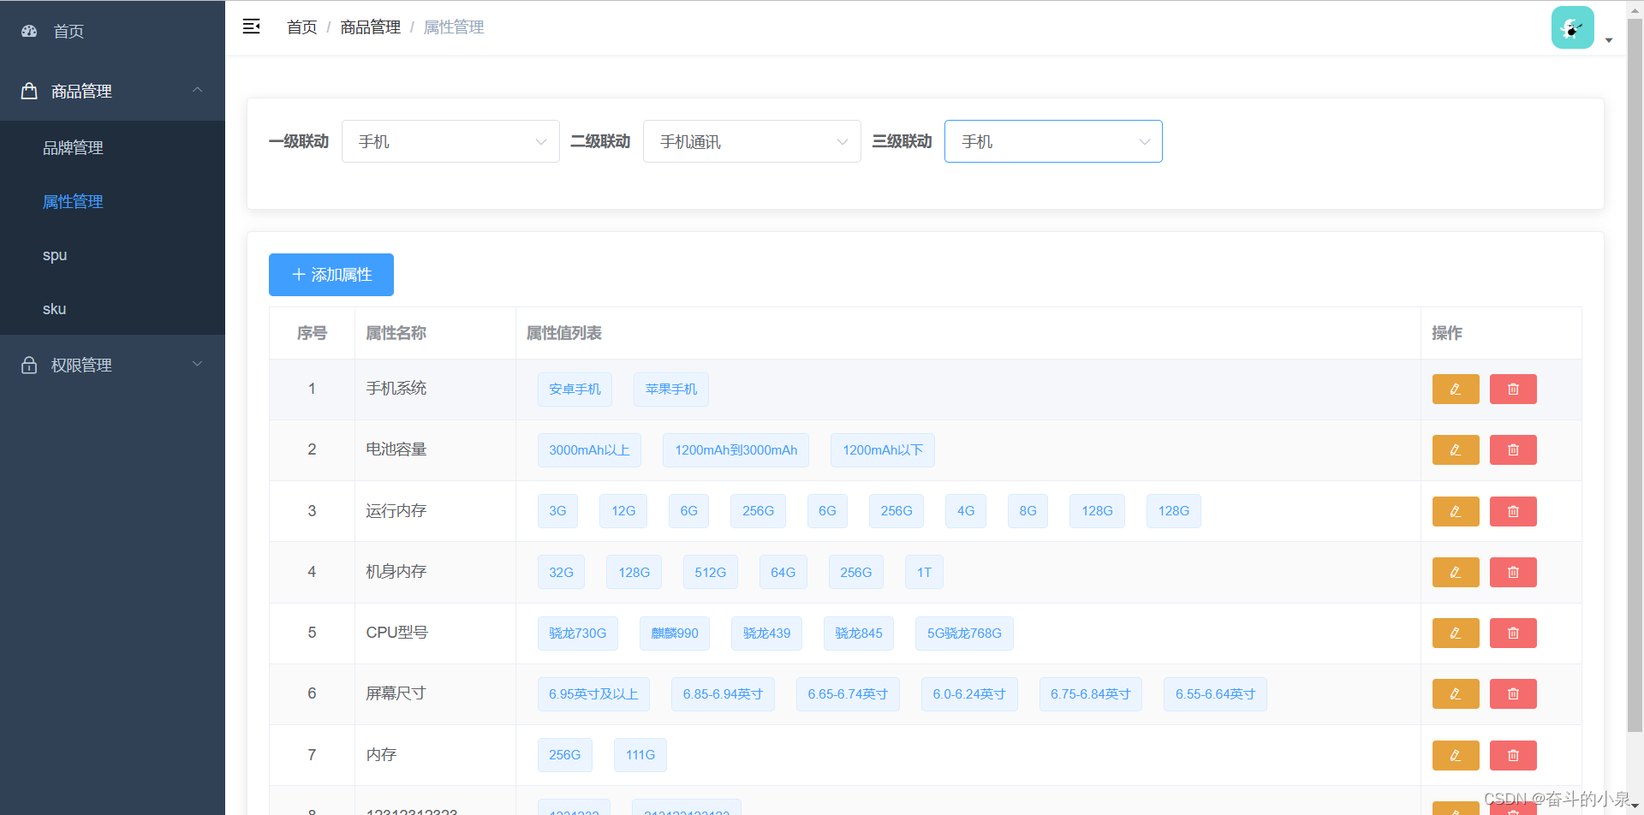
Task: Click the page vertical scrollbar
Action: click(x=1635, y=377)
